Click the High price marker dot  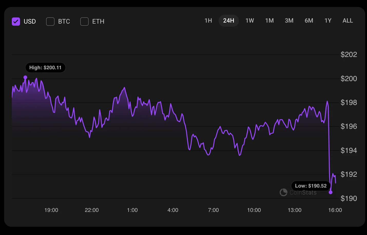[x=25, y=77]
